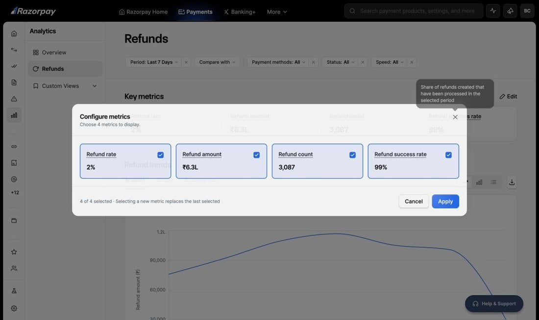This screenshot has width=539, height=320.
Task: Open the Help & Support button
Action: [x=494, y=303]
